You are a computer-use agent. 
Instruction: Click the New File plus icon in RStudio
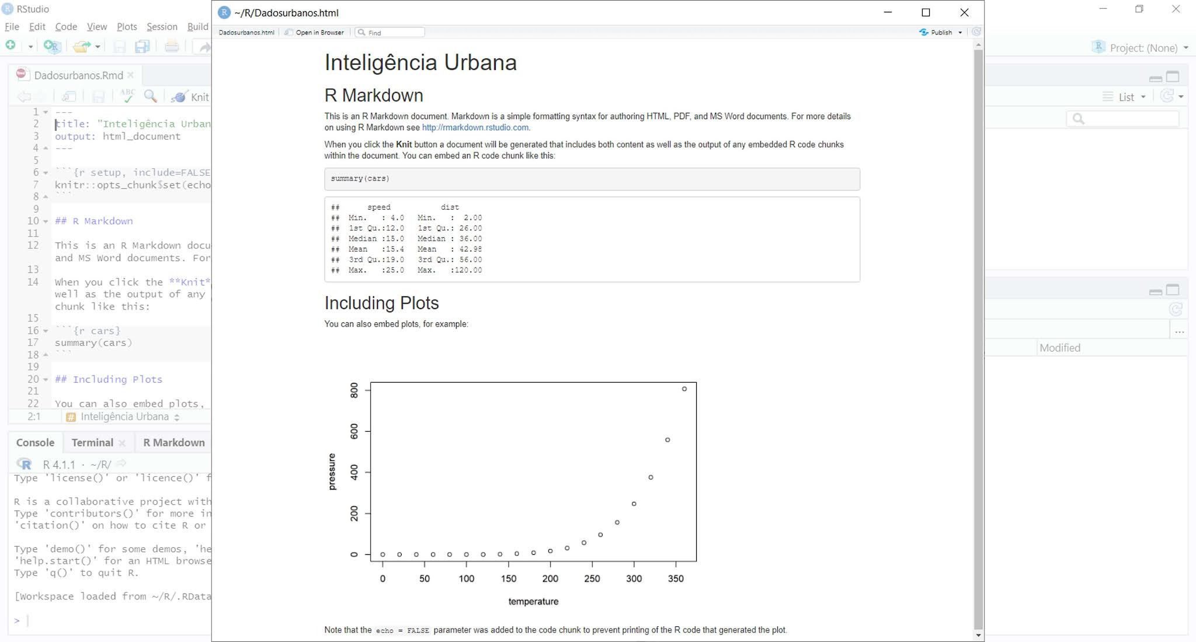point(11,46)
